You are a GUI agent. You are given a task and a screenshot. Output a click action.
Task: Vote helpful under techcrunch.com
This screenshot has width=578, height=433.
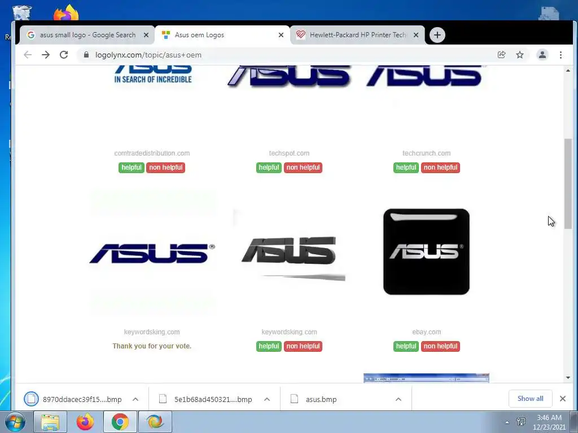coord(406,167)
